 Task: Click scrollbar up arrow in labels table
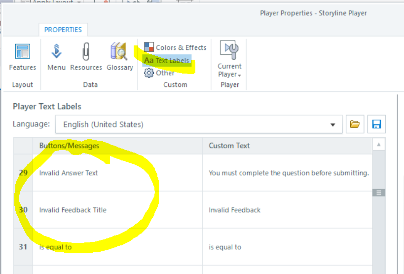[379, 145]
